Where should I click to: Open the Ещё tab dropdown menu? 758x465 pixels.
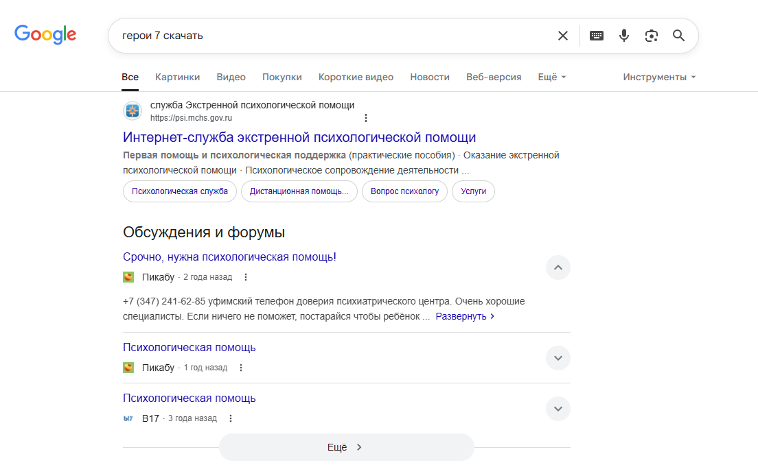tap(551, 77)
